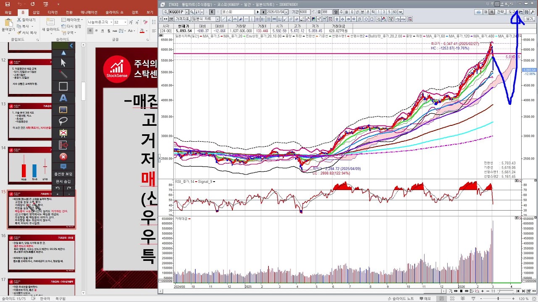The width and height of the screenshot is (538, 302).
Task: Undo the last annotation stroke
Action: coord(57,188)
